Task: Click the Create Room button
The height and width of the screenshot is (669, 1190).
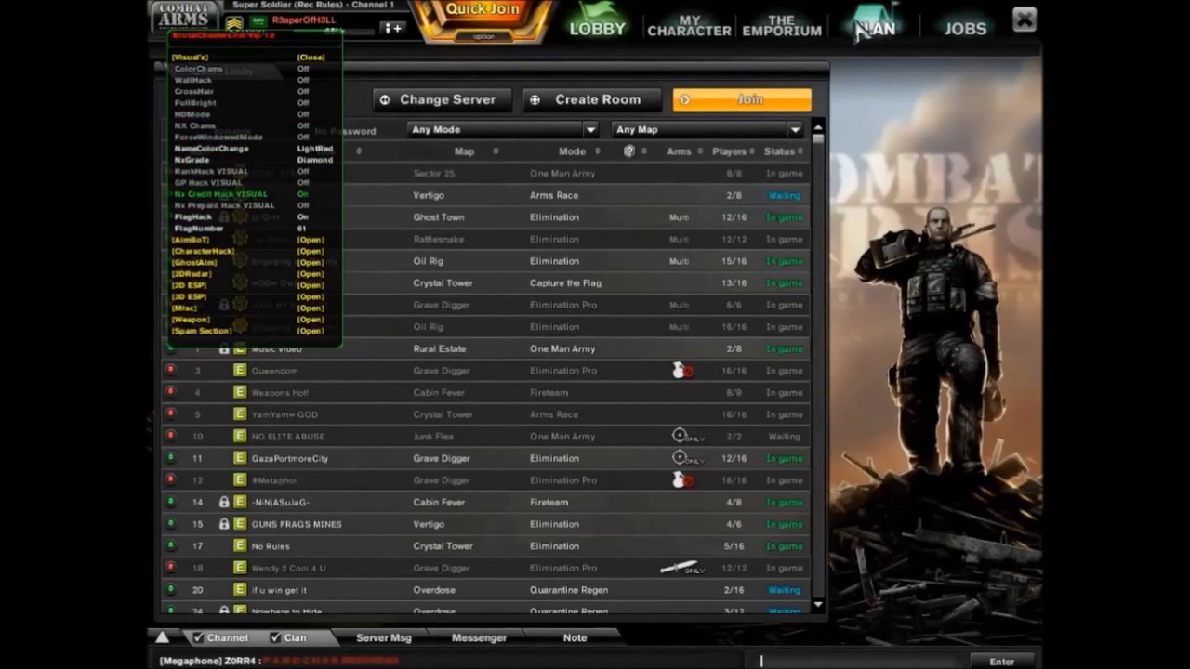Action: click(x=592, y=99)
